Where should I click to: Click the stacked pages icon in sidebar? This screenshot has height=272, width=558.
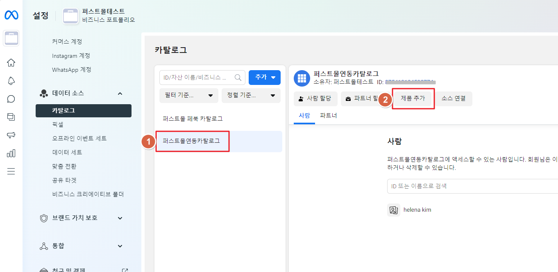[11, 117]
